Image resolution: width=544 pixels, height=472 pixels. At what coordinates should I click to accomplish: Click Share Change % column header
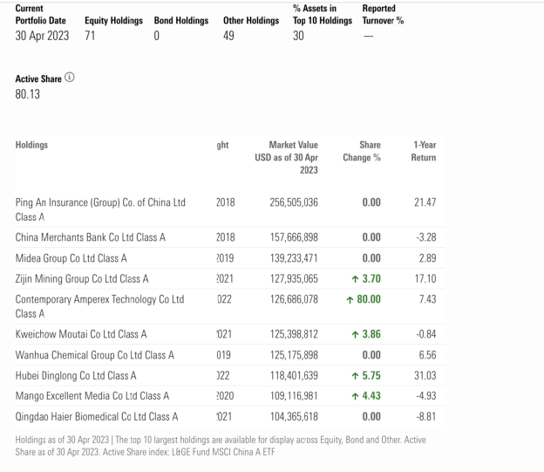(362, 151)
